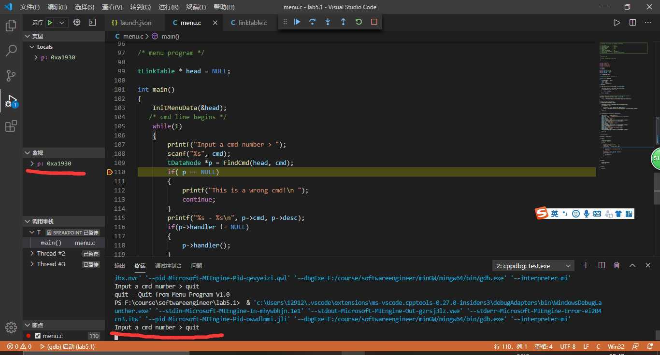This screenshot has width=660, height=355.
Task: Collapse the 监视 watch section
Action: 64,153
